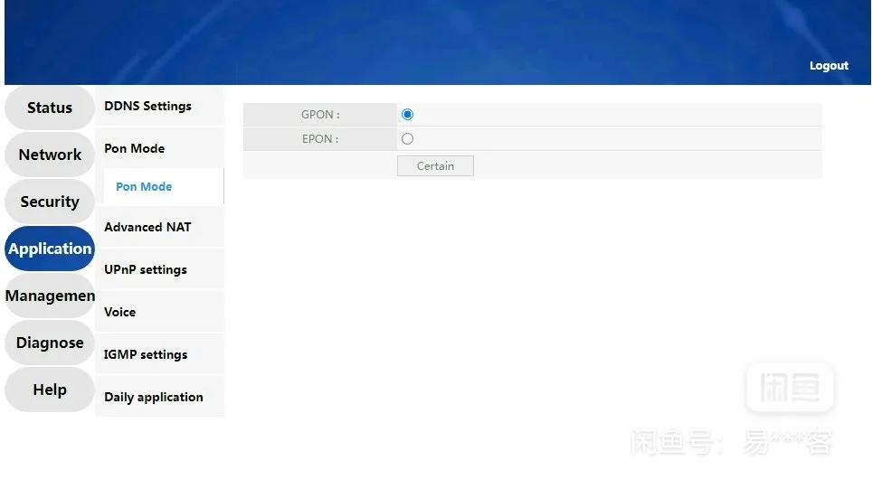Click the Xianyu watermark logo

coord(789,388)
